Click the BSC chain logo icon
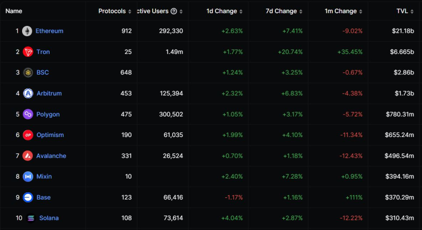Screen dimensions: 422x230 coord(28,72)
